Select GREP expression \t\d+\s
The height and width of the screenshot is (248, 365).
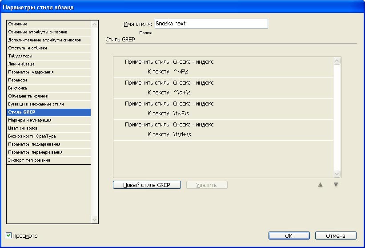coord(182,134)
